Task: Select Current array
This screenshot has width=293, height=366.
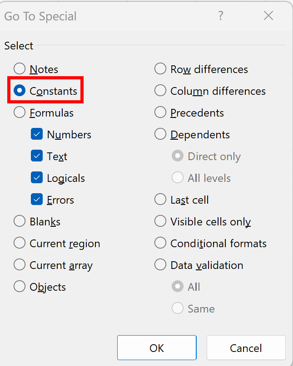Action: (20, 265)
